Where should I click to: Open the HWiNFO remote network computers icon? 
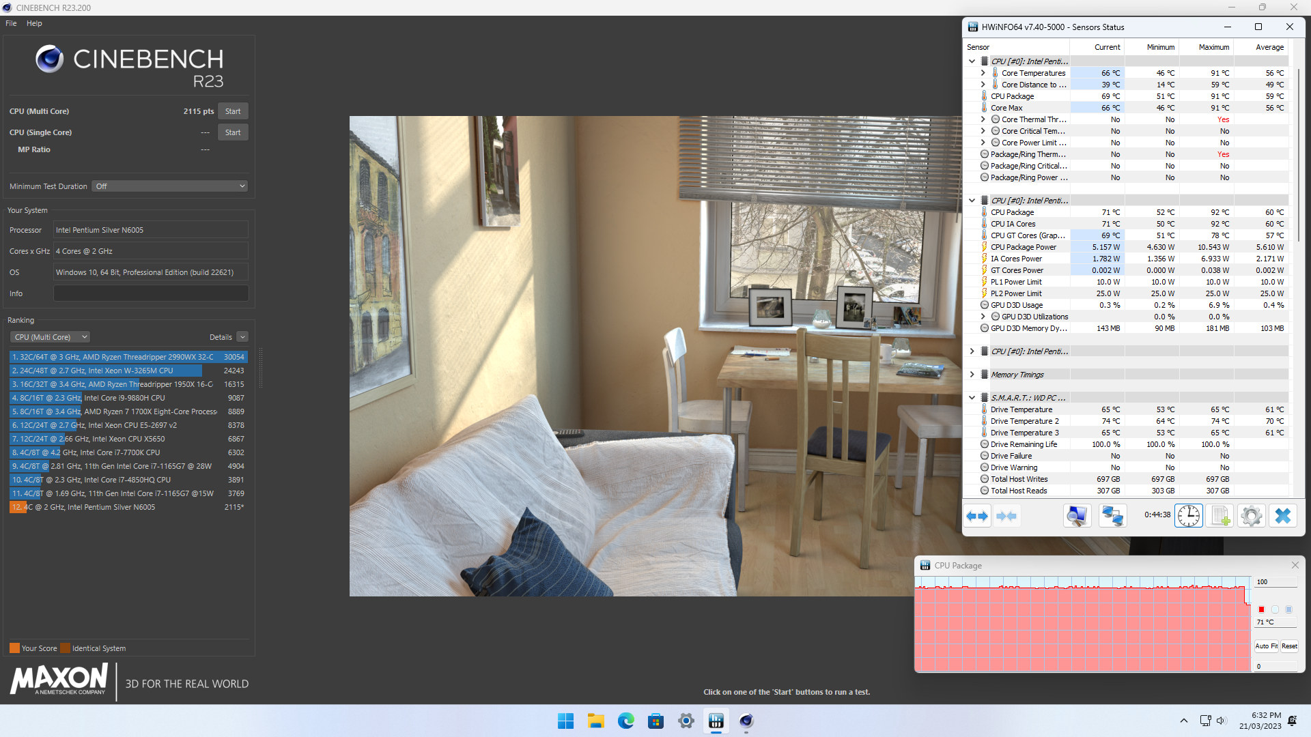coord(1112,516)
